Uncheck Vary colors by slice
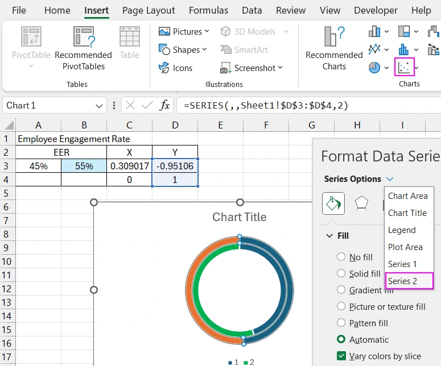Viewport: 441px width, 366px height. click(x=341, y=356)
